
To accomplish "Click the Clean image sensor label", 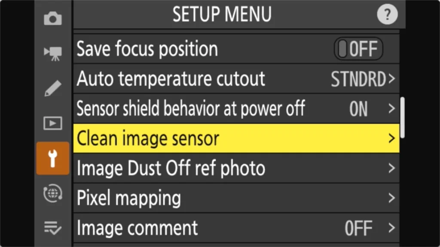I will (148, 139).
